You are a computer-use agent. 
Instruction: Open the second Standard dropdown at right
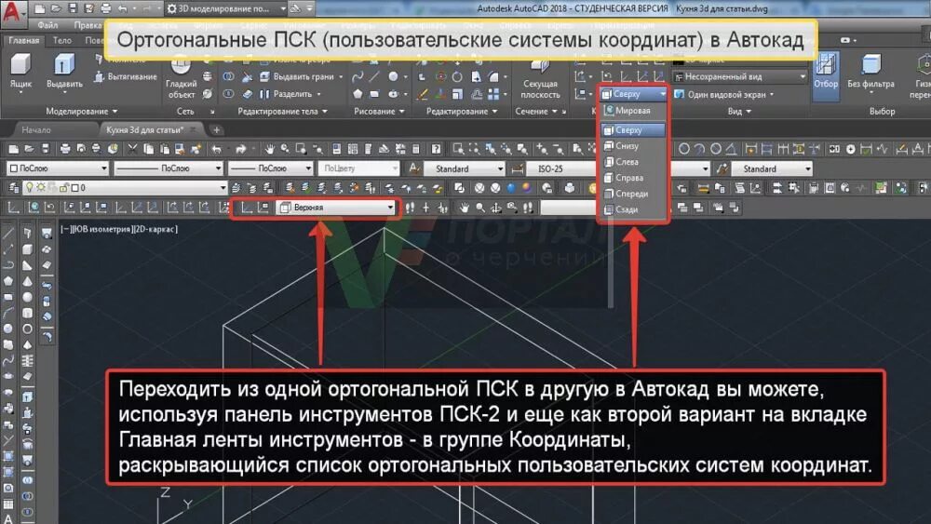[771, 168]
